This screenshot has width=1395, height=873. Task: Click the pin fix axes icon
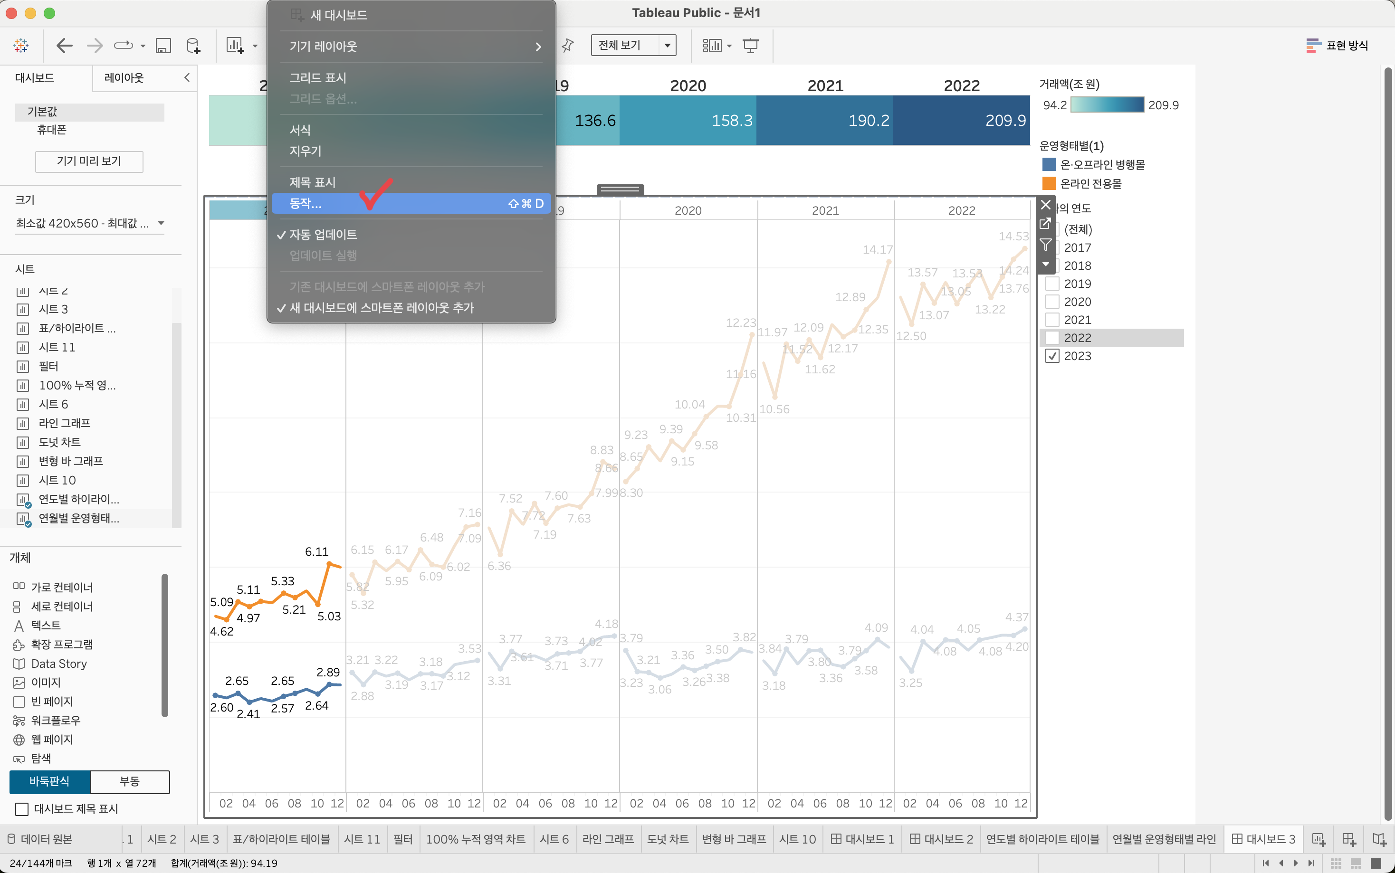(x=568, y=45)
